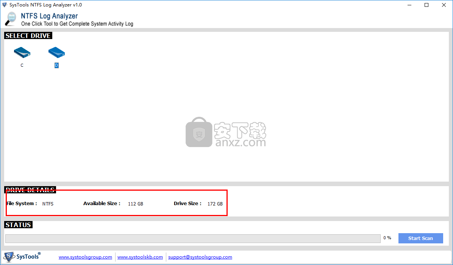Select the D drive icon
This screenshot has width=453, height=265.
coord(57,52)
